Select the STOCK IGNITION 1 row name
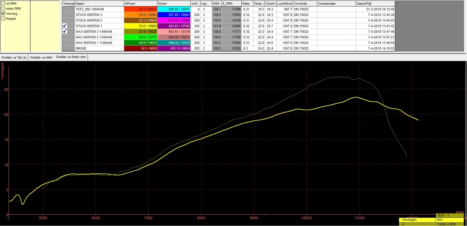The width and height of the screenshot is (467, 226). (x=99, y=26)
